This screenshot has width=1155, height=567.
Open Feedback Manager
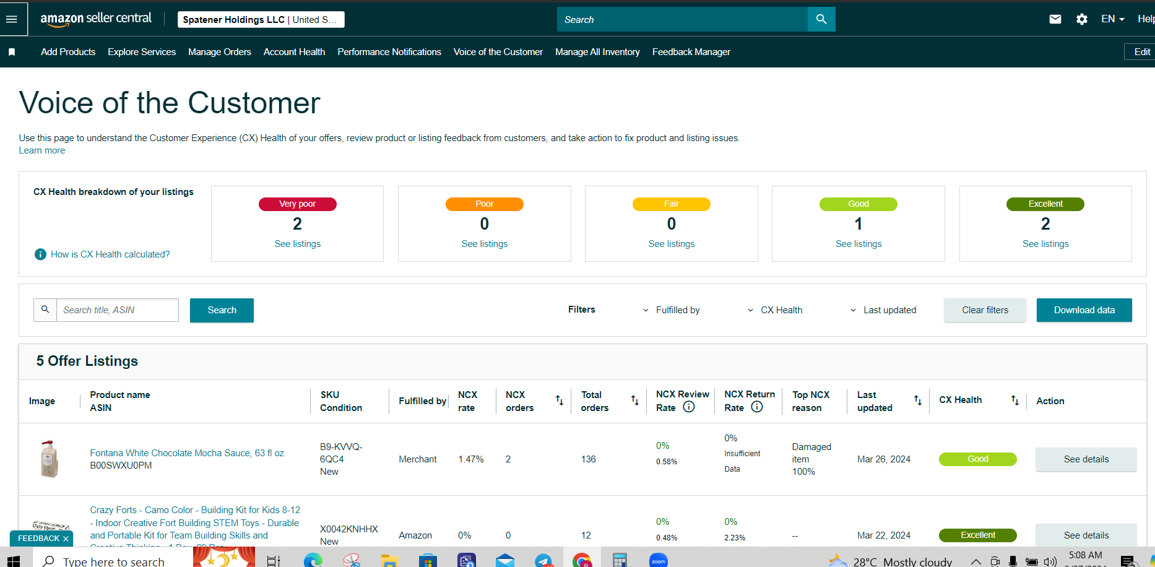691,52
